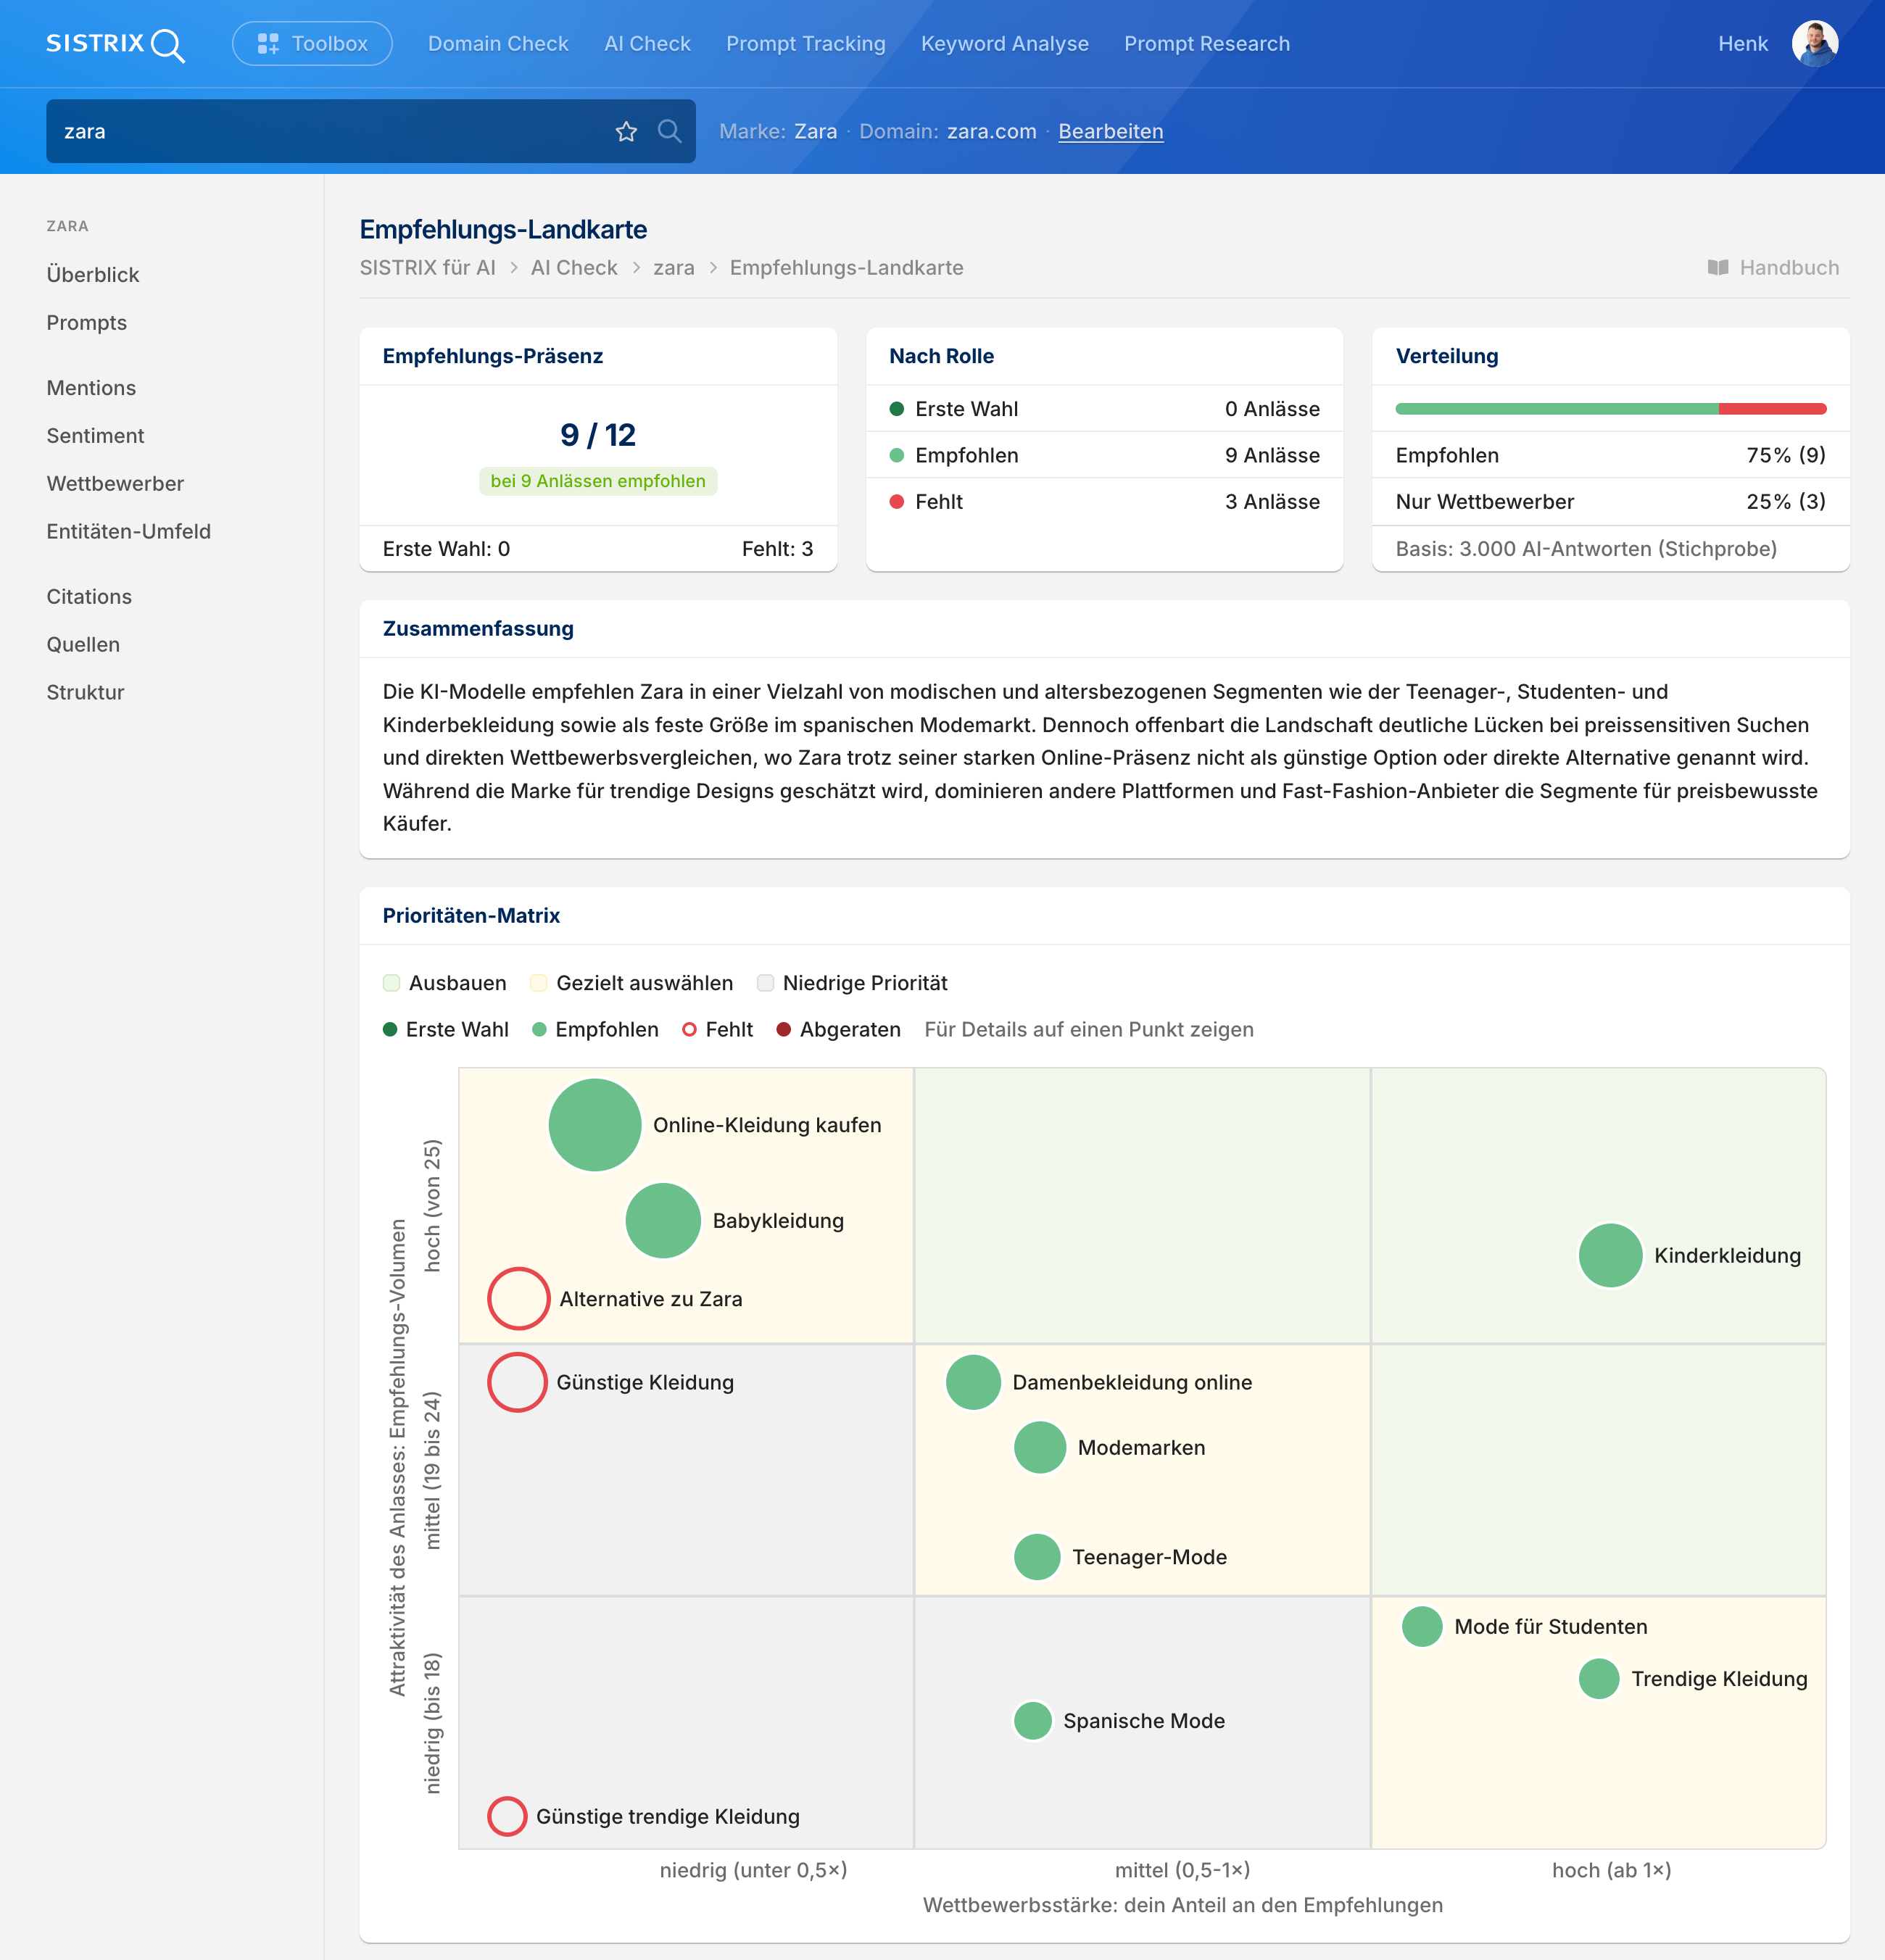Favorite the search with the star icon
Viewport: 1885px width, 1960px height.
(626, 131)
